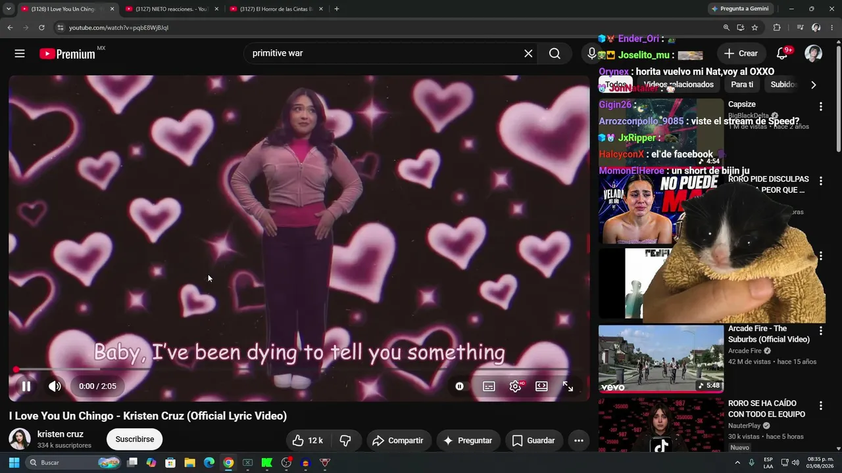Save the video with Guardar
The height and width of the screenshot is (473, 842).
533,440
